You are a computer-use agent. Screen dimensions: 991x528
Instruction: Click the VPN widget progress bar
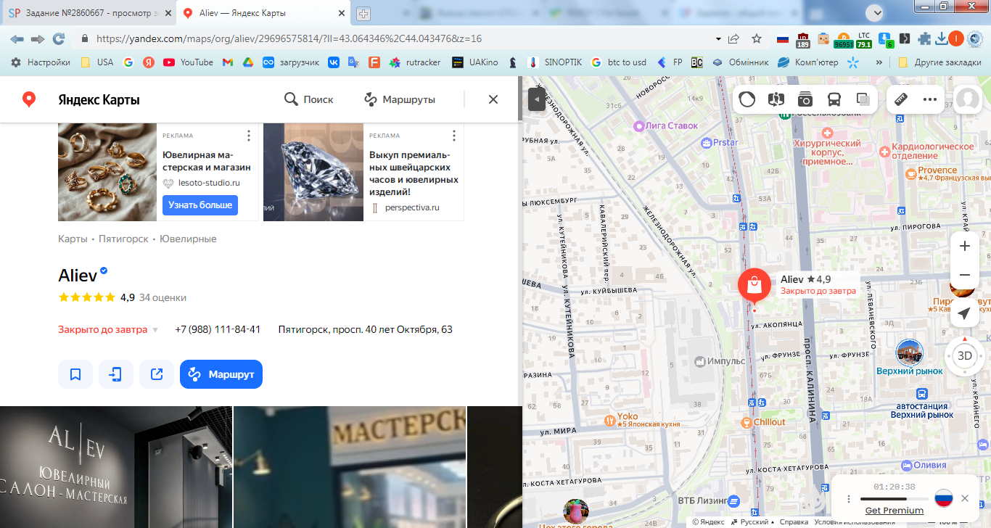pyautogui.click(x=894, y=499)
